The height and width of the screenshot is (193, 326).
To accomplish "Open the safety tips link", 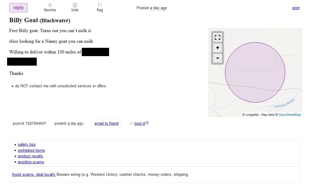I will pyautogui.click(x=27, y=145).
